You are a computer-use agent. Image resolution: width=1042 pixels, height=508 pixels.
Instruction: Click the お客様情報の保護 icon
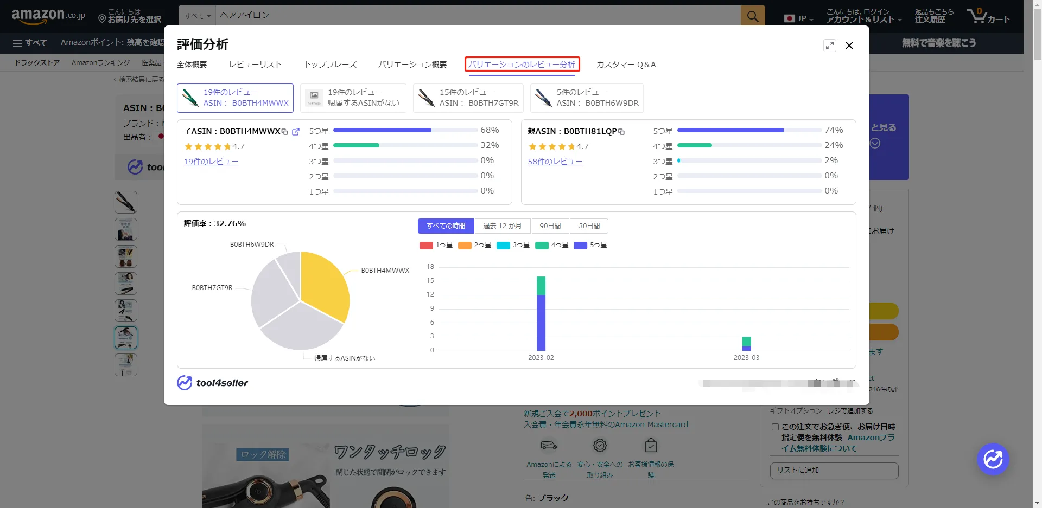point(651,446)
